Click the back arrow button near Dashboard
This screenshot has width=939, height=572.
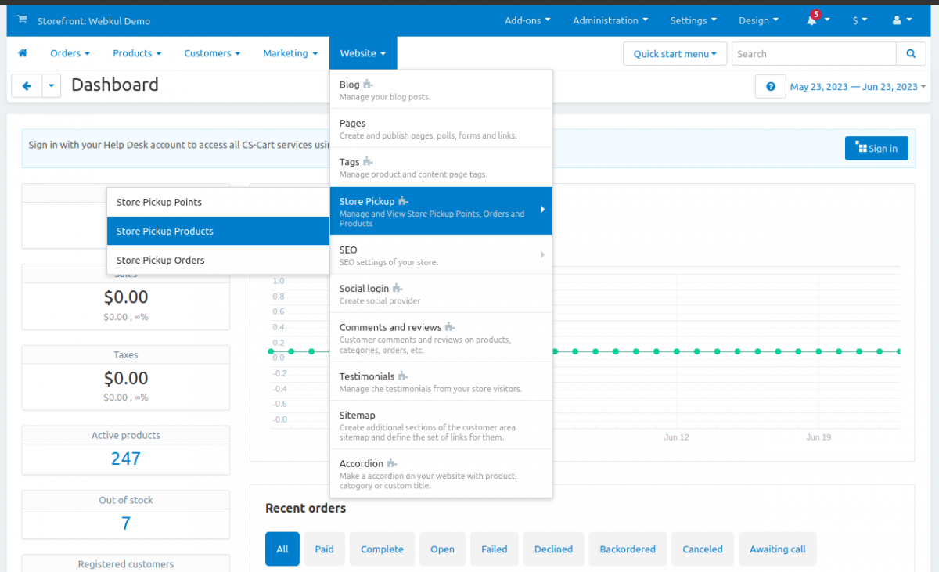[x=27, y=86]
